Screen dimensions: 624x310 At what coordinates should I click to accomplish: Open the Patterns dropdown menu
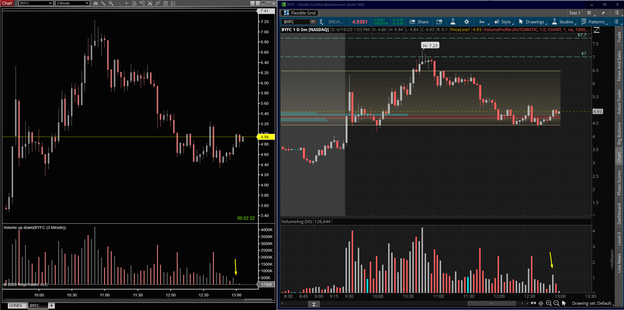594,22
